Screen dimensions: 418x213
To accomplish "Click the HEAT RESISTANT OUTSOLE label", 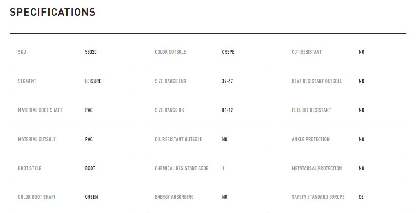I will point(317,81).
